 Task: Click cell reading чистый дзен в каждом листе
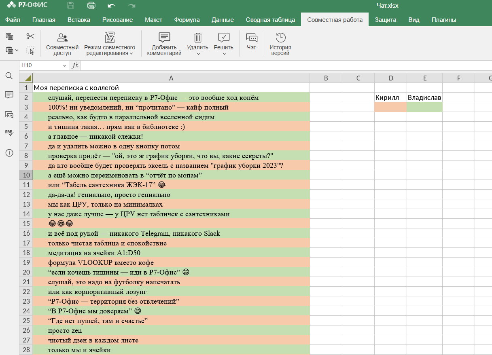[171, 340]
